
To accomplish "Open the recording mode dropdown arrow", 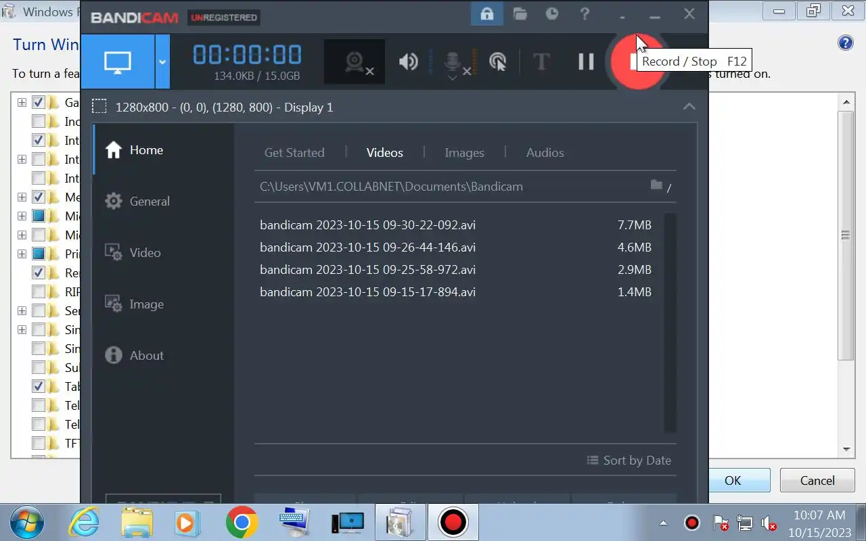I will click(162, 62).
